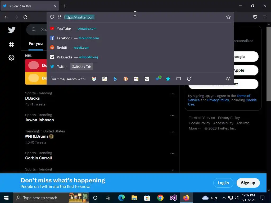Click the Cookie Policy footer link
Image resolution: width=271 pixels, height=203 pixels.
coord(200,123)
